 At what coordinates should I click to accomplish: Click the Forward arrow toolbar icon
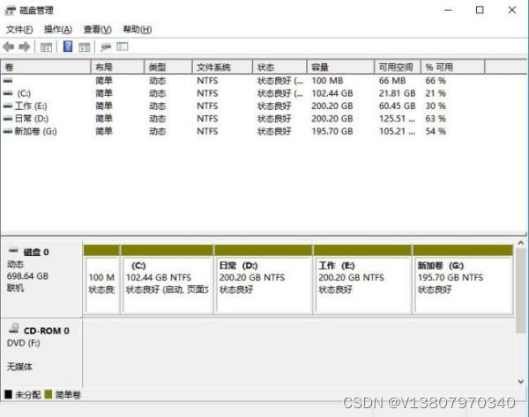25,47
